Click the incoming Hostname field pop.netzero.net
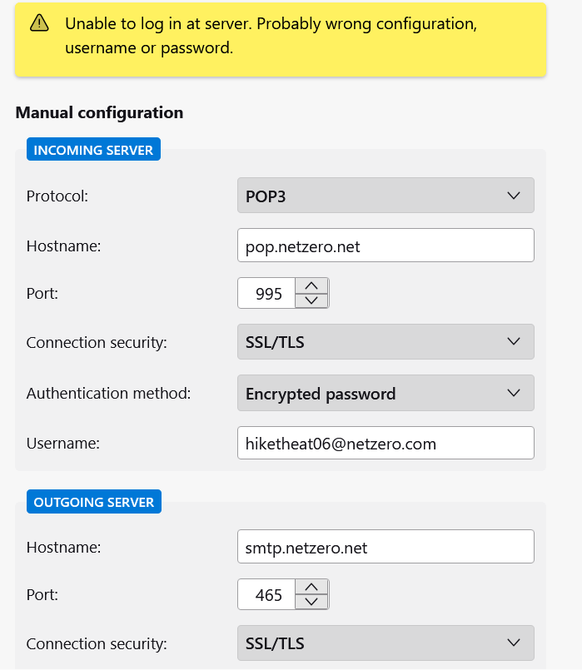Image resolution: width=582 pixels, height=670 pixels. pos(386,246)
